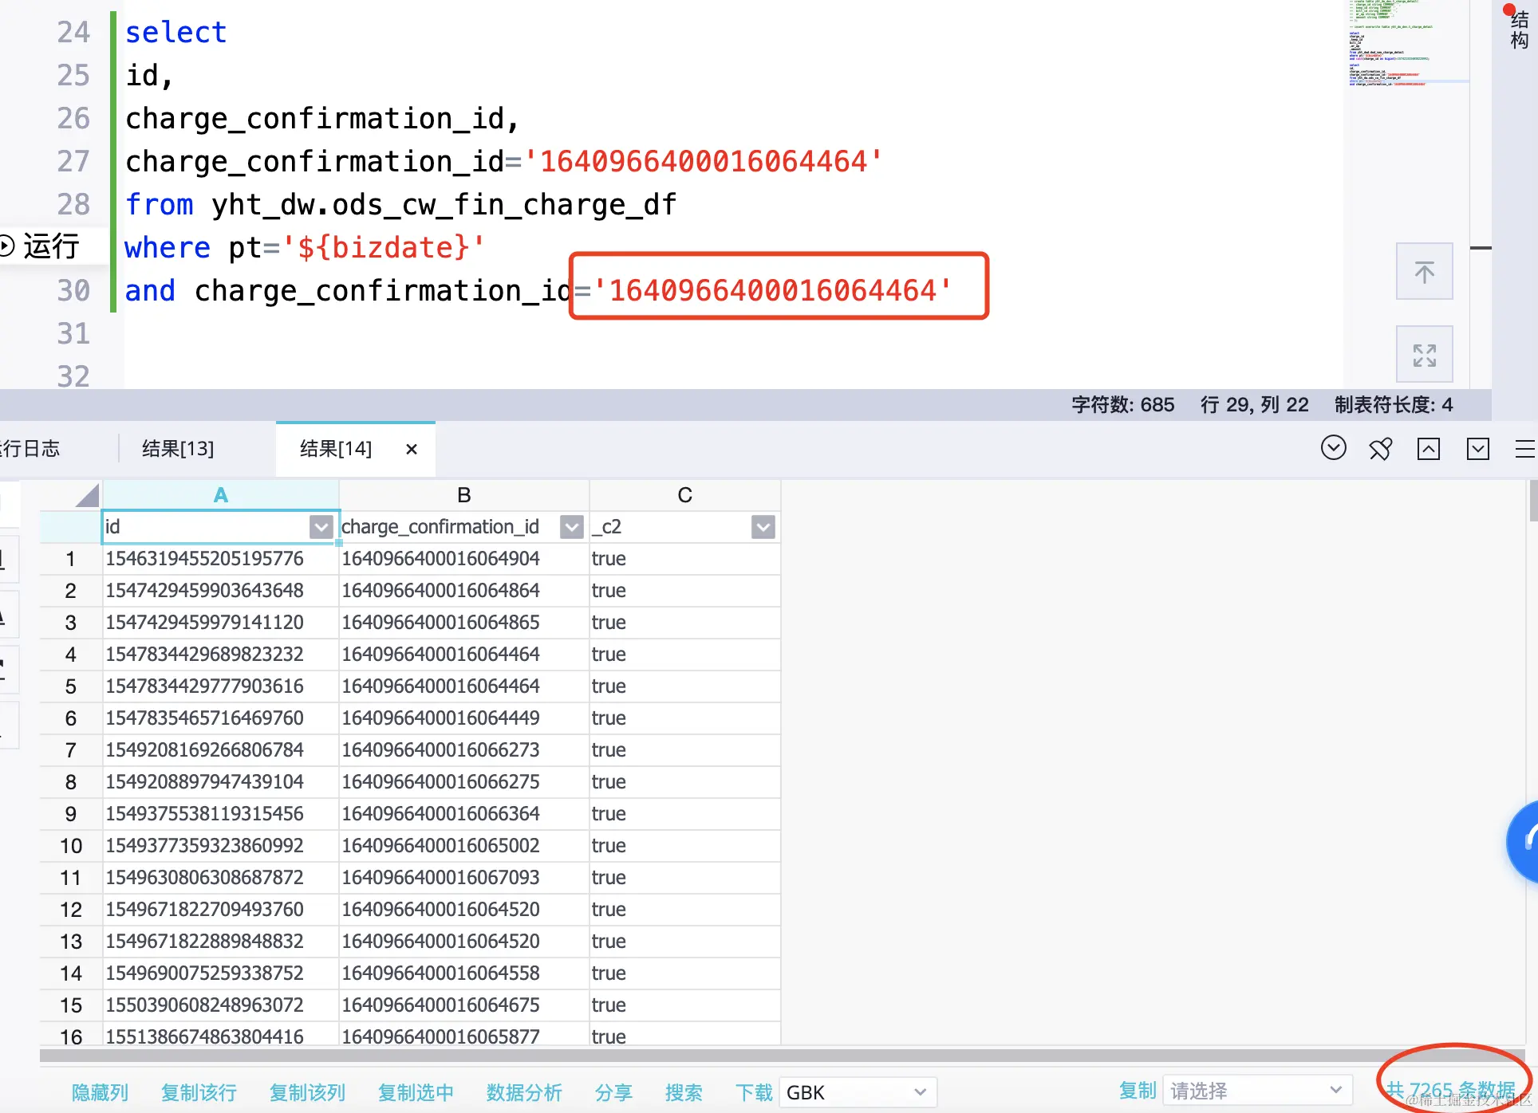
Task: Open the 请选择 copy option dropdown
Action: 1256,1091
